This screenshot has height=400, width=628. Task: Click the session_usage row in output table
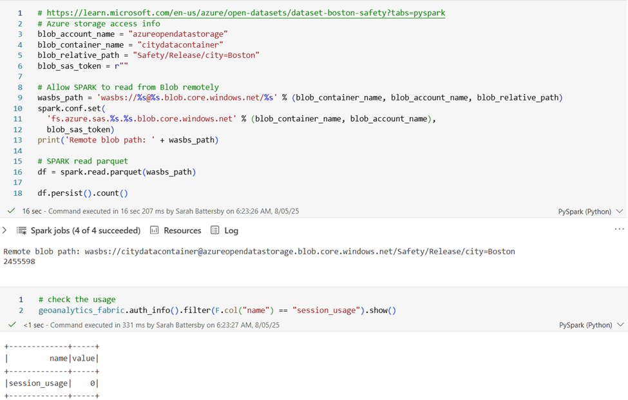tap(52, 383)
